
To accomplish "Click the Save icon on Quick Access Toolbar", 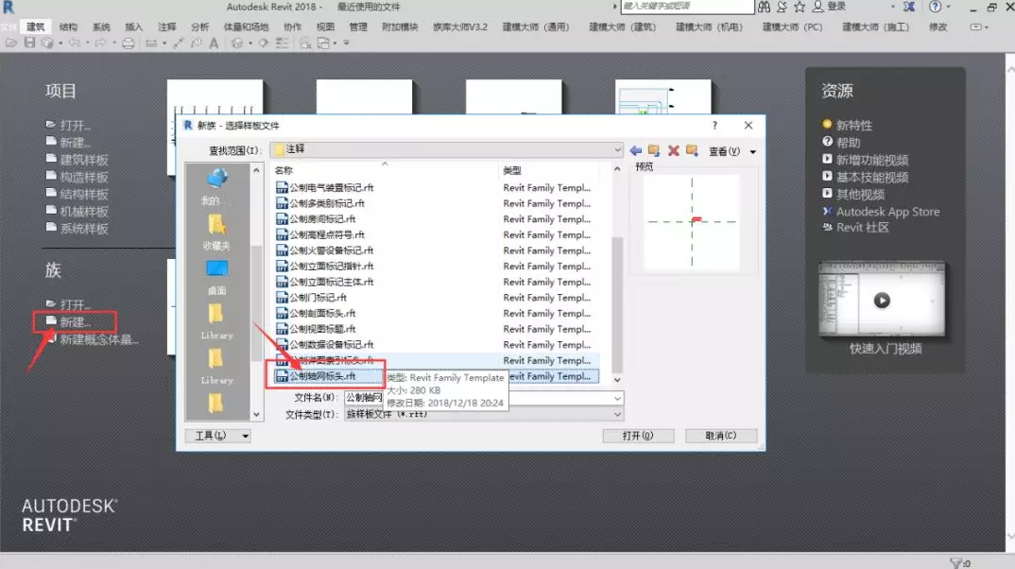I will click(30, 43).
